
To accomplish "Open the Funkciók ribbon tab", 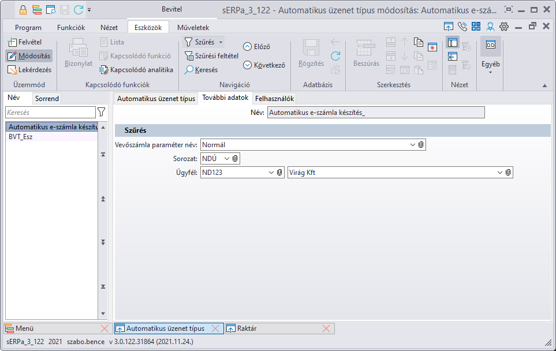I will (71, 27).
